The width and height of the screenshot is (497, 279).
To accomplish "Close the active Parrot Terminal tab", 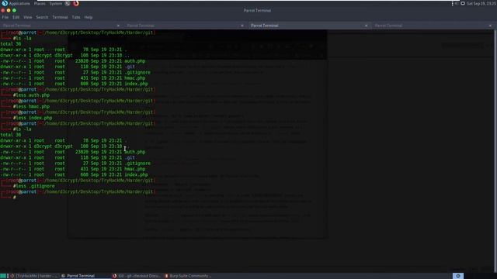I will [366, 26].
